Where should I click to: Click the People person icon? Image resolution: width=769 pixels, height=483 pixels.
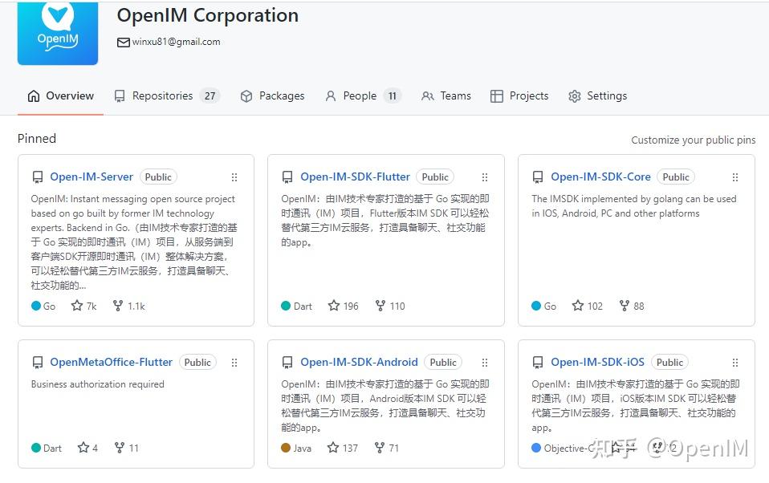coord(331,95)
